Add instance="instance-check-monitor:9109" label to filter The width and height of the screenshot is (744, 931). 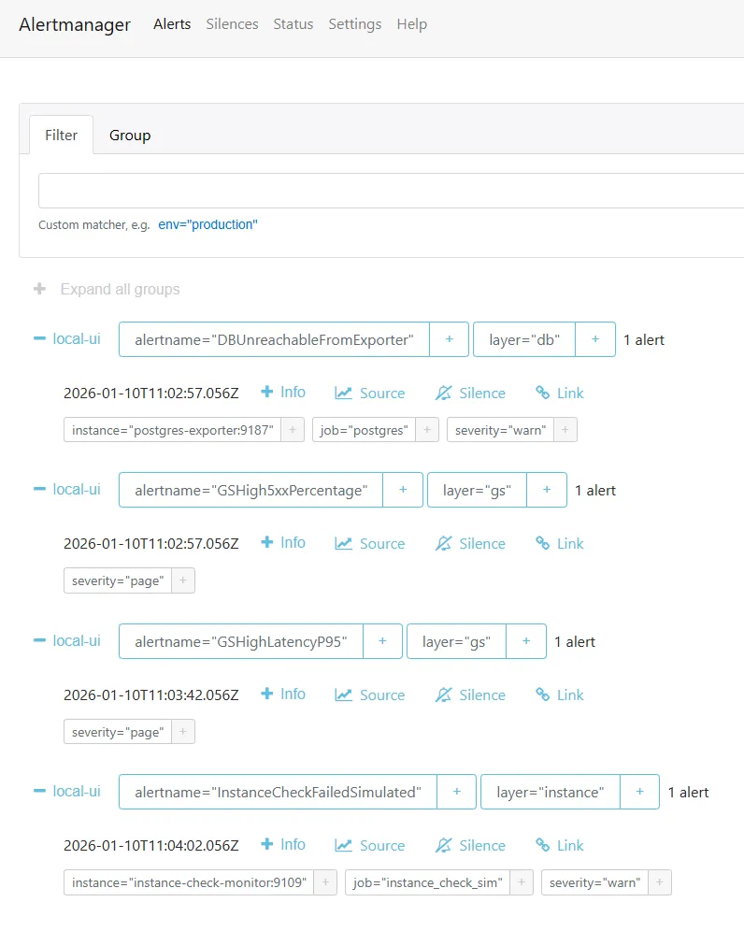point(325,882)
